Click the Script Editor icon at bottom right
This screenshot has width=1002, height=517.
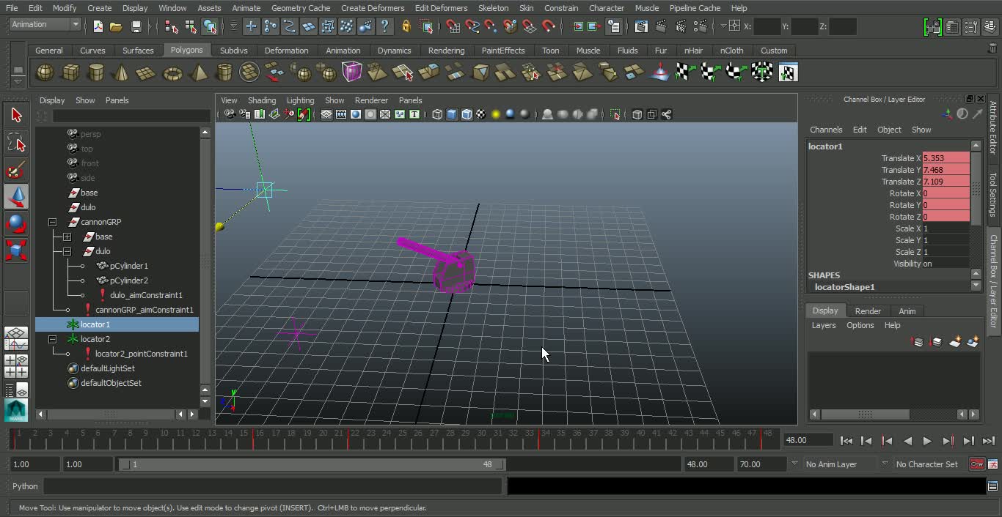[992, 486]
